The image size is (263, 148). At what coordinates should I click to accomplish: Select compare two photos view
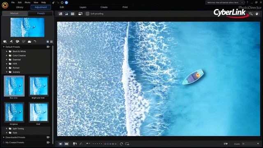pos(67,144)
